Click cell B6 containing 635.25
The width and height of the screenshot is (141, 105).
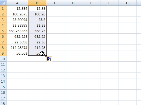coord(37,36)
